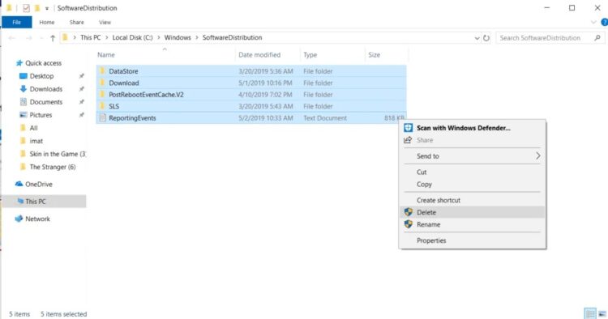
Task: Click the shield icon beside Delete
Action: tap(408, 212)
